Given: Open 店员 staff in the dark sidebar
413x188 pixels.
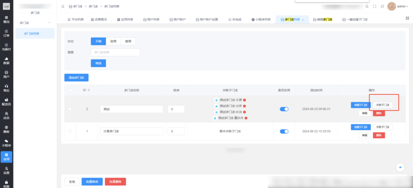Looking at the screenshot, I should 6,116.
